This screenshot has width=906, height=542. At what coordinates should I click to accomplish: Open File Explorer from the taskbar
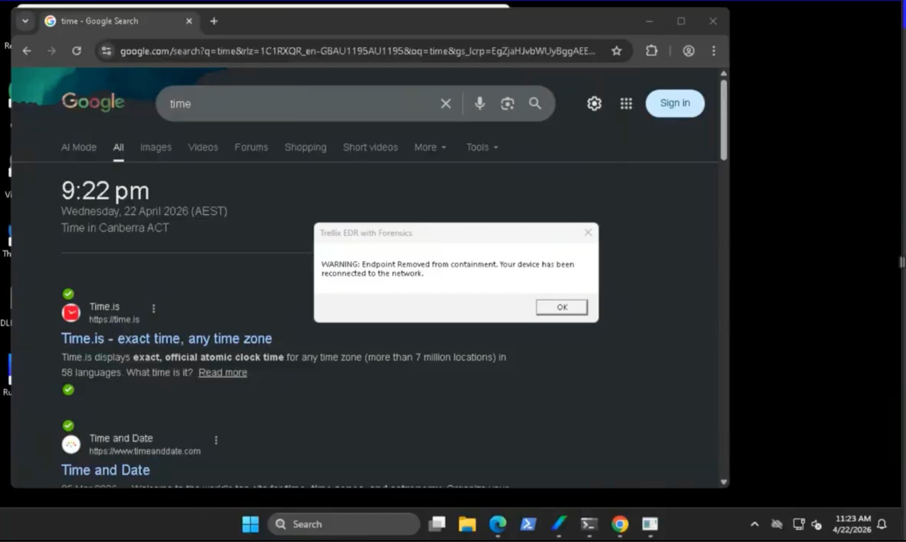(467, 524)
